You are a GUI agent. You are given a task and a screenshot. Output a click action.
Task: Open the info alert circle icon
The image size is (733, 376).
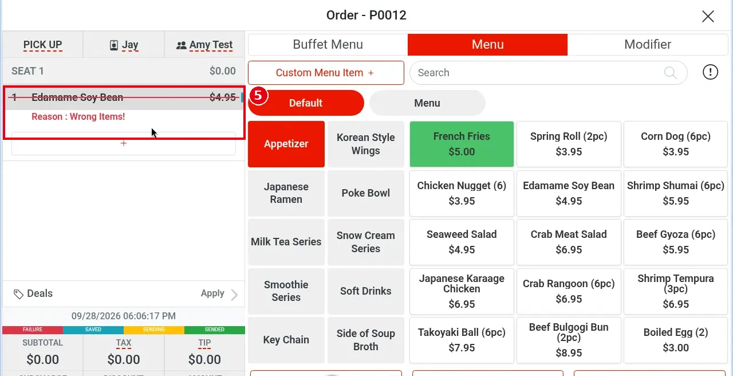click(x=710, y=72)
